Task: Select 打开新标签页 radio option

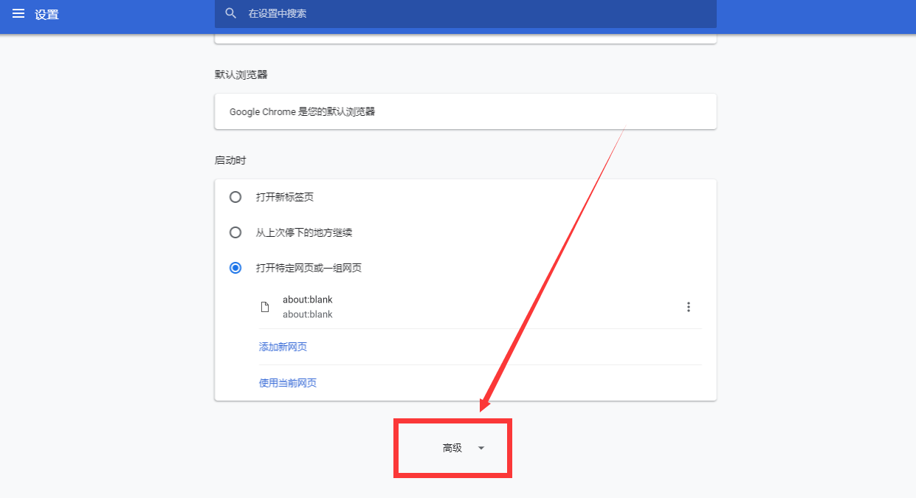Action: [235, 197]
